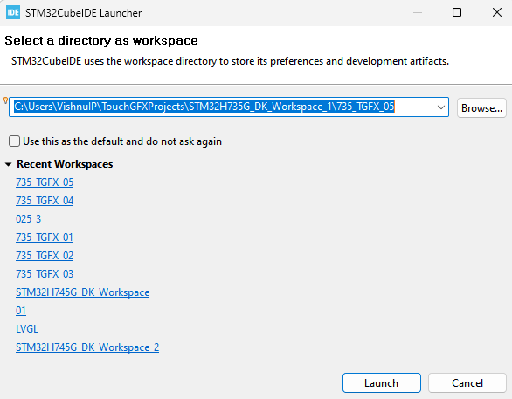512x399 pixels.
Task: Maximize the Launcher window
Action: point(456,12)
